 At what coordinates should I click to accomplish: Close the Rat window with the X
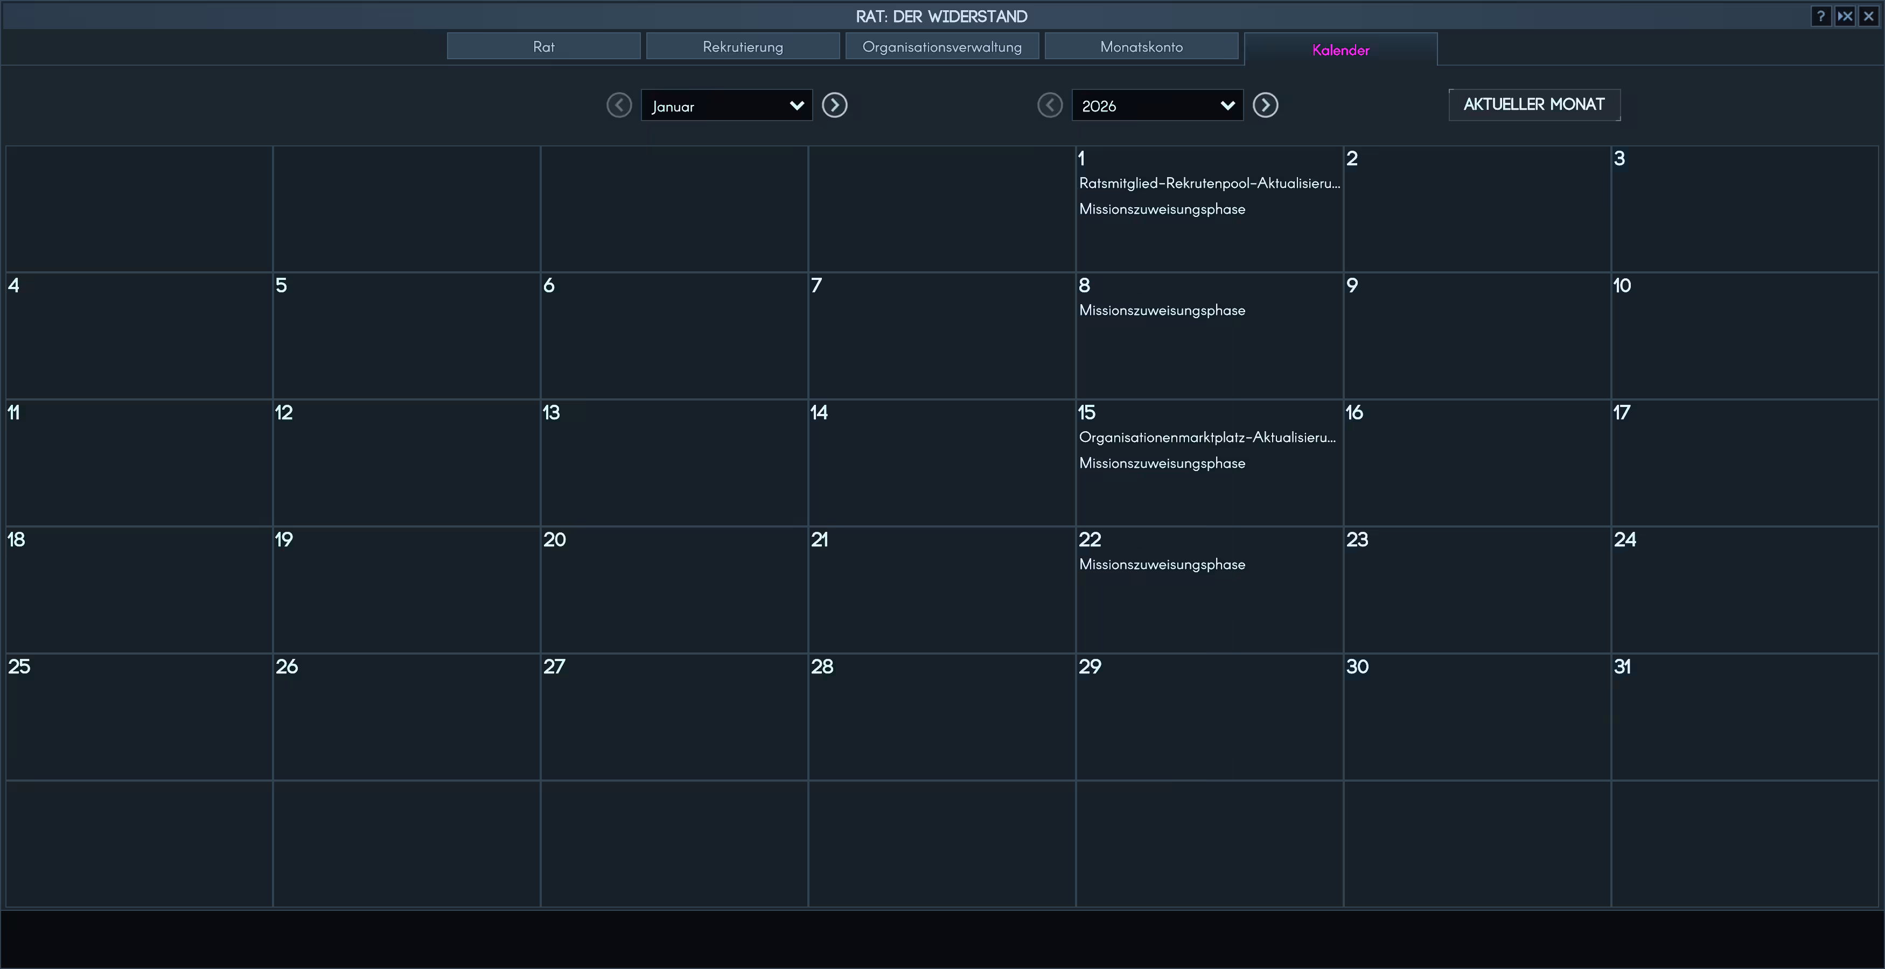pyautogui.click(x=1869, y=16)
